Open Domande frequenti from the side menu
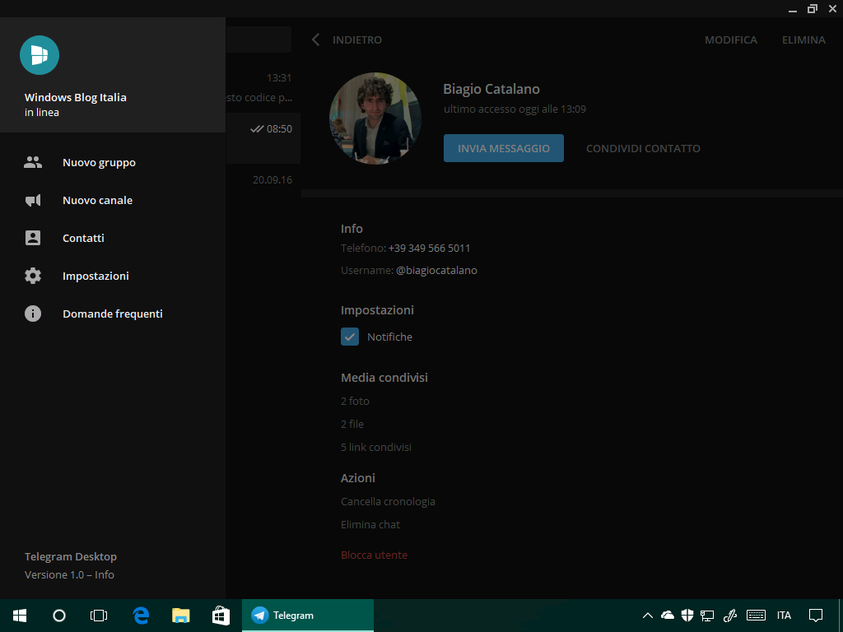The width and height of the screenshot is (843, 632). 113,314
